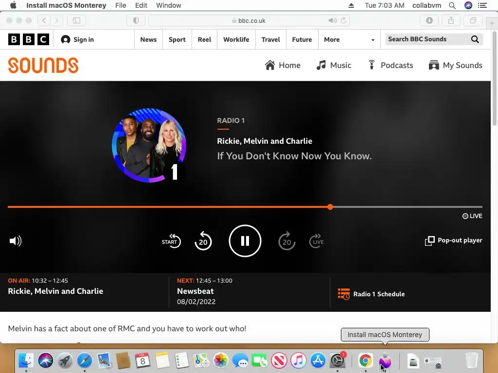This screenshot has width=498, height=373.
Task: Open the Worklife section
Action: point(236,39)
